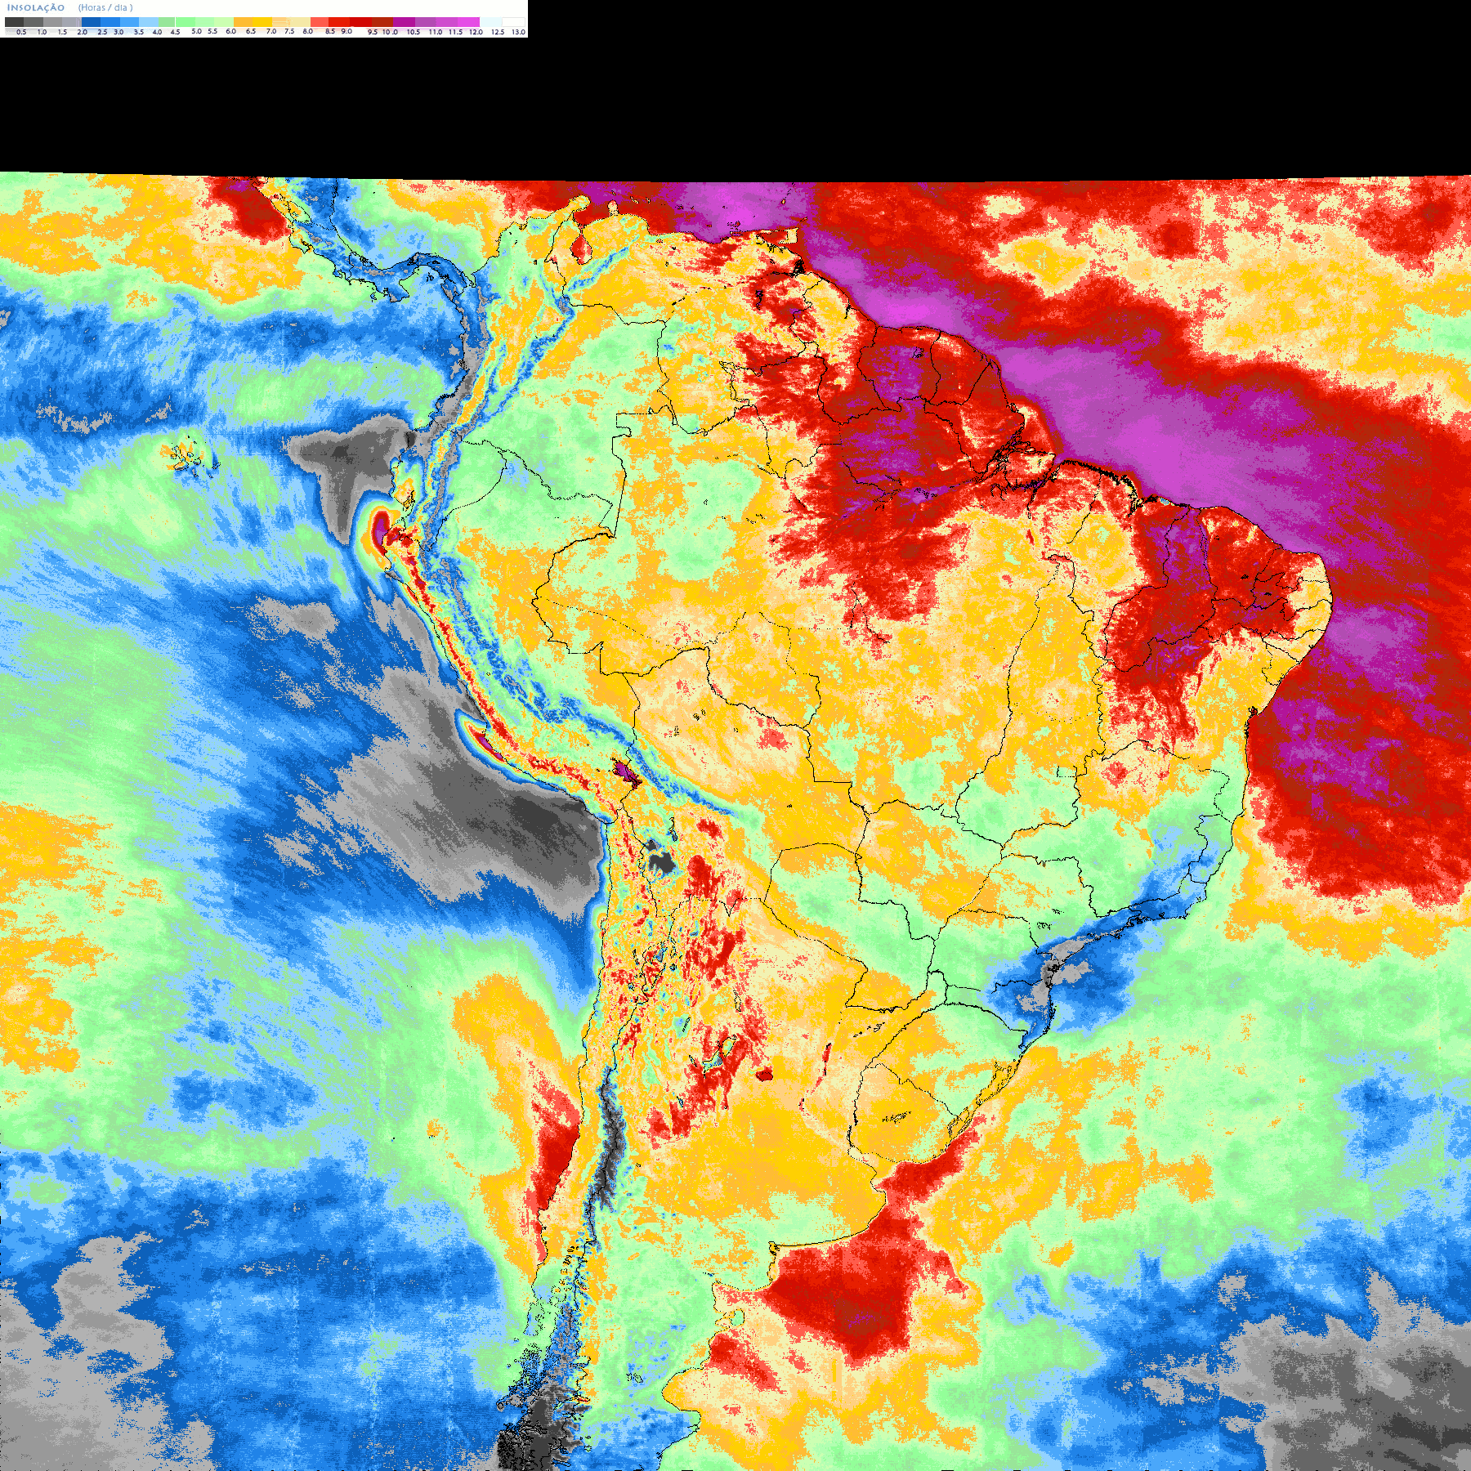1471x1471 pixels.
Task: Pick the light green swatch above 5.0
Action: [x=186, y=22]
